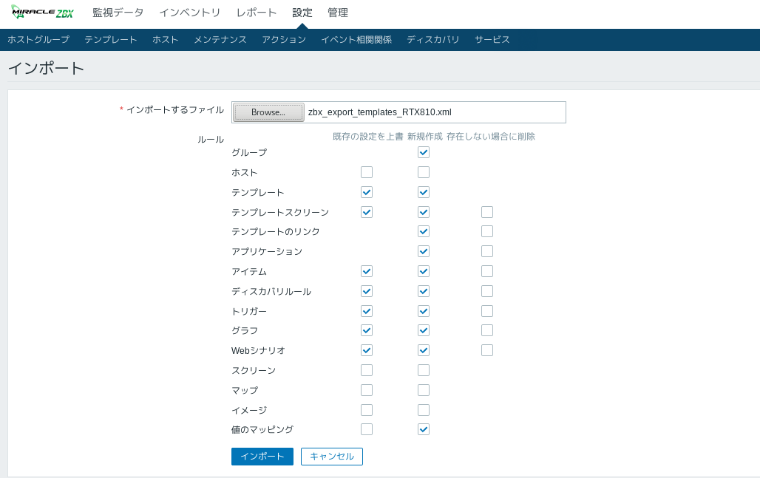Click the キャンセル button
The image size is (760, 478).
(331, 457)
